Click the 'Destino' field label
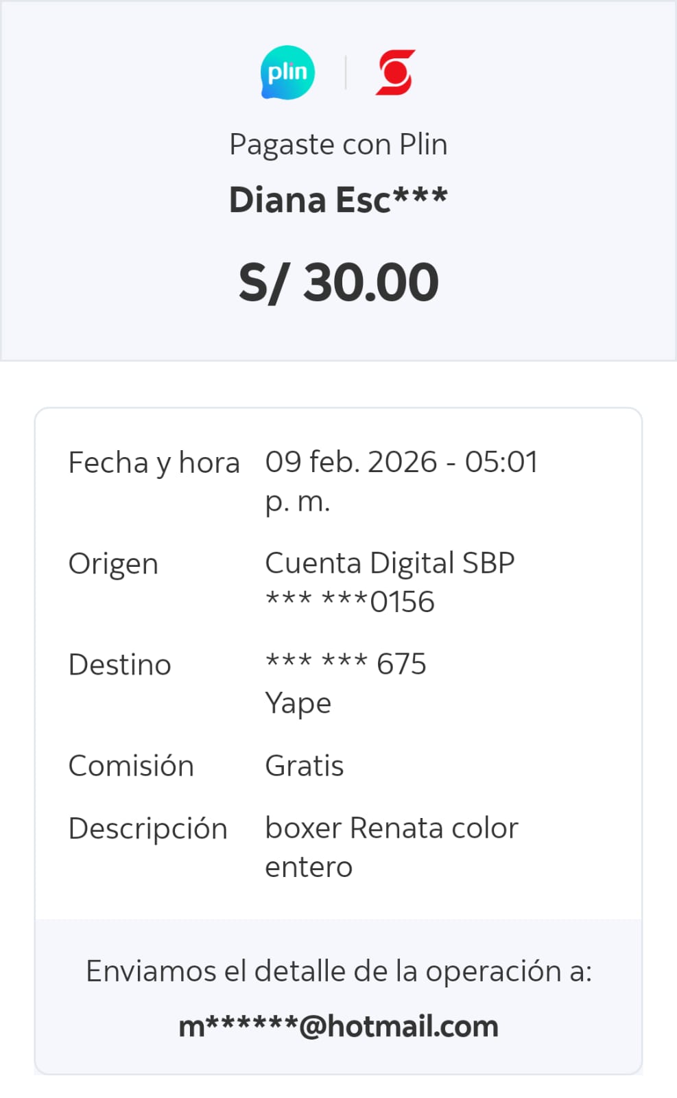 point(119,665)
